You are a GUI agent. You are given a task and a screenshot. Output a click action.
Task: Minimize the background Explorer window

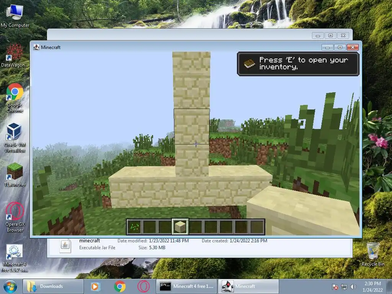318,36
